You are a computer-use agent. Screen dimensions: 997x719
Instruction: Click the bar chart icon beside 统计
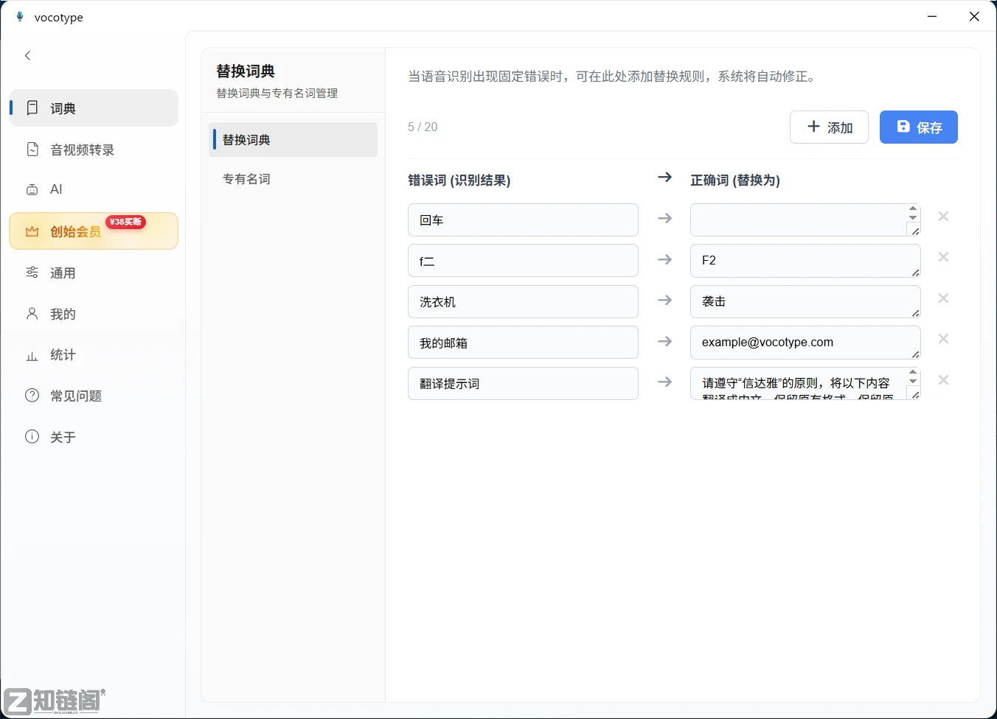tap(32, 356)
